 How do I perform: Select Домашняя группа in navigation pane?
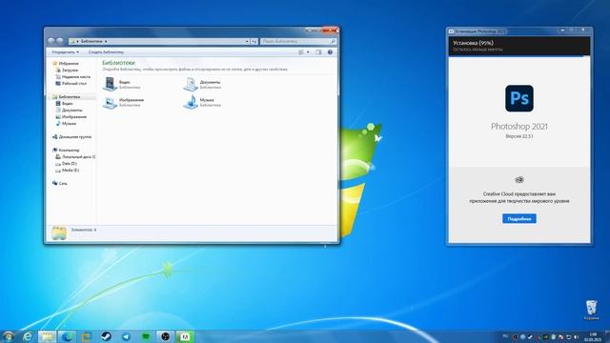coord(72,137)
